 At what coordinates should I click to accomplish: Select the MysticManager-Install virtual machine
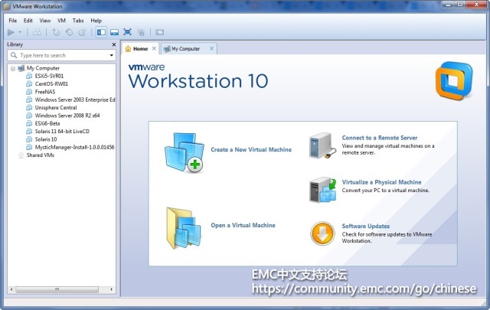75,147
